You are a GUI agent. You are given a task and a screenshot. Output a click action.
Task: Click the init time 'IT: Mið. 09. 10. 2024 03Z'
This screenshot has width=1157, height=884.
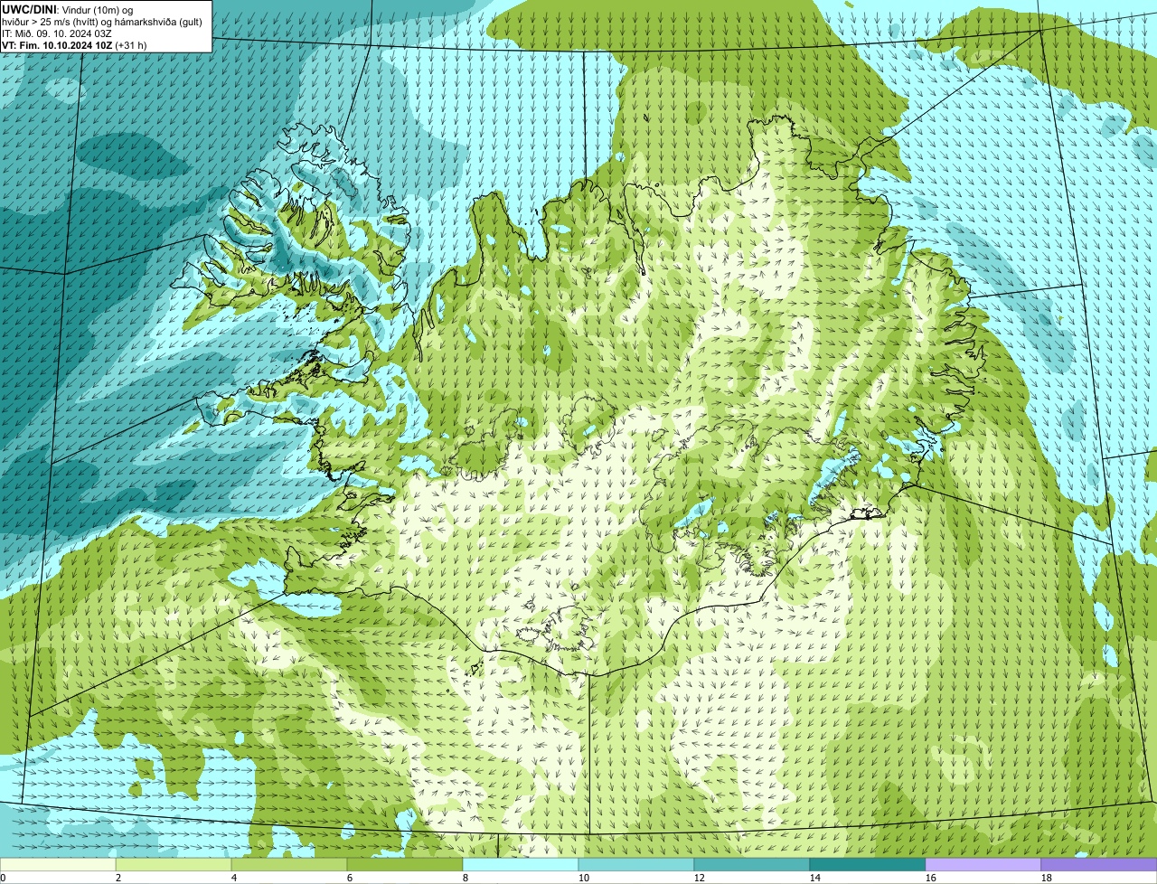[57, 33]
